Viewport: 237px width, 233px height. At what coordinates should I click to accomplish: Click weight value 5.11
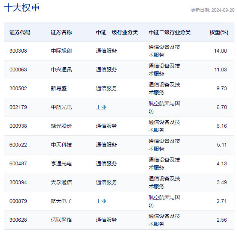click(x=222, y=145)
